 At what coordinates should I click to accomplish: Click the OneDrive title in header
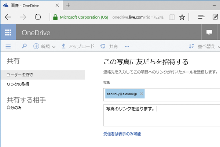pyautogui.click(x=36, y=33)
